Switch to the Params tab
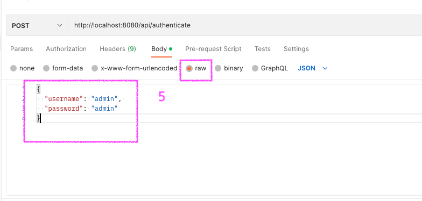 pos(22,49)
